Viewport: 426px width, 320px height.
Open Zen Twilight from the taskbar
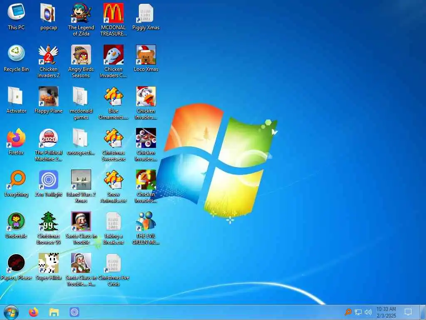point(74,312)
